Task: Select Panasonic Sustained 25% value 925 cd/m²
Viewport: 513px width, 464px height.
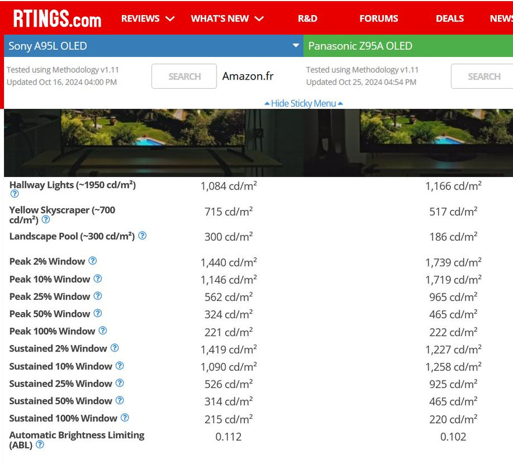Action: [x=453, y=384]
